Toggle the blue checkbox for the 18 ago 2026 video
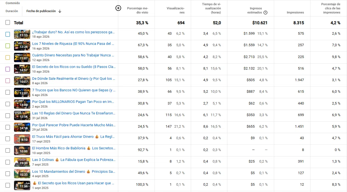Image resolution: width=347 pixels, height=192 pixels. click(x=8, y=34)
